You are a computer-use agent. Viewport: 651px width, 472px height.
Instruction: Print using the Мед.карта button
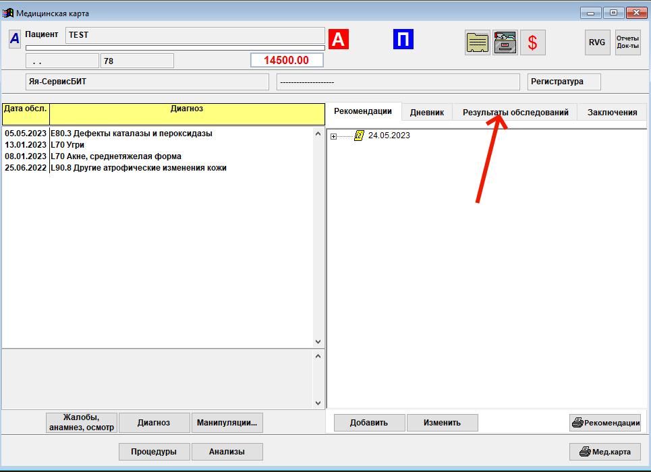tap(604, 452)
